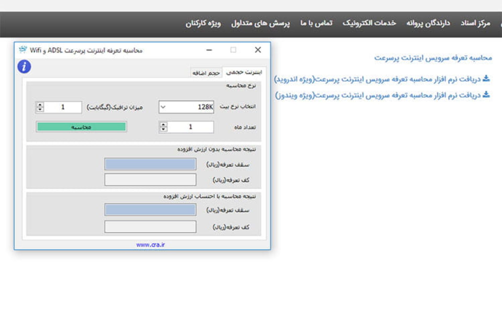Click download icon for Windows software link
502x334 pixels.
click(x=486, y=94)
